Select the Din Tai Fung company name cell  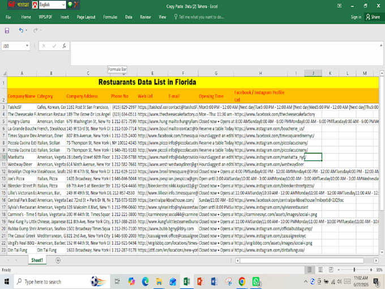22,250
